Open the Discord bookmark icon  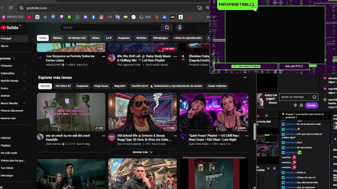[x=85, y=17]
